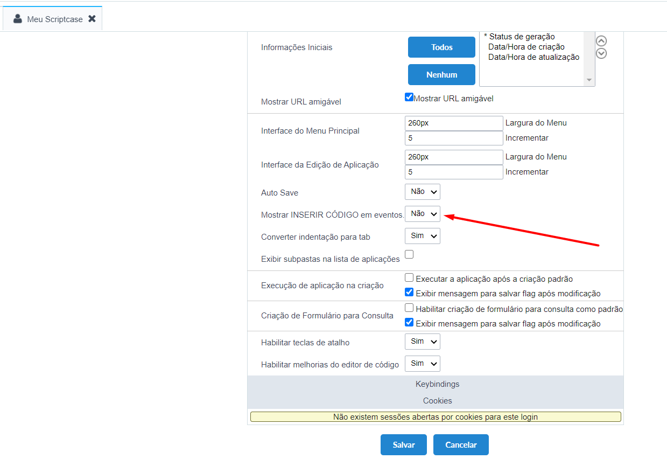667x459 pixels.
Task: Close the Meu Scriptcase tab
Action: [x=92, y=19]
